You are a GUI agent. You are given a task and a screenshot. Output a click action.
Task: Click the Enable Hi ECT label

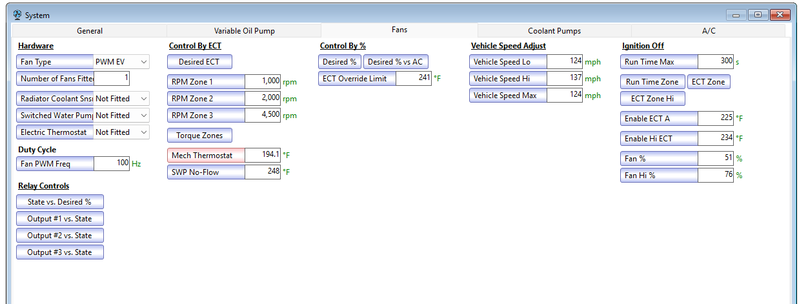coord(659,139)
